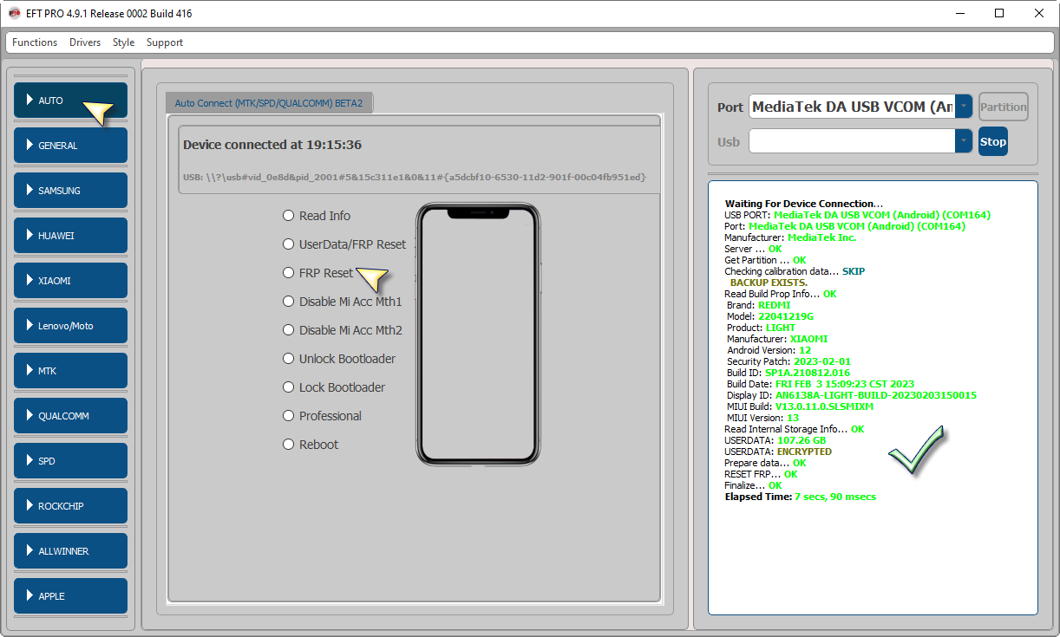Image resolution: width=1060 pixels, height=637 pixels.
Task: Choose the Unlock Bootloader radio option
Action: 289,359
